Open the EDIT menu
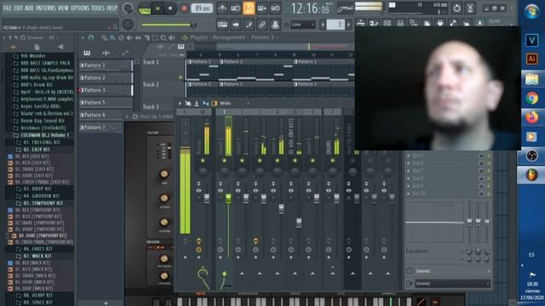Image resolution: width=545 pixels, height=306 pixels. coord(19,8)
